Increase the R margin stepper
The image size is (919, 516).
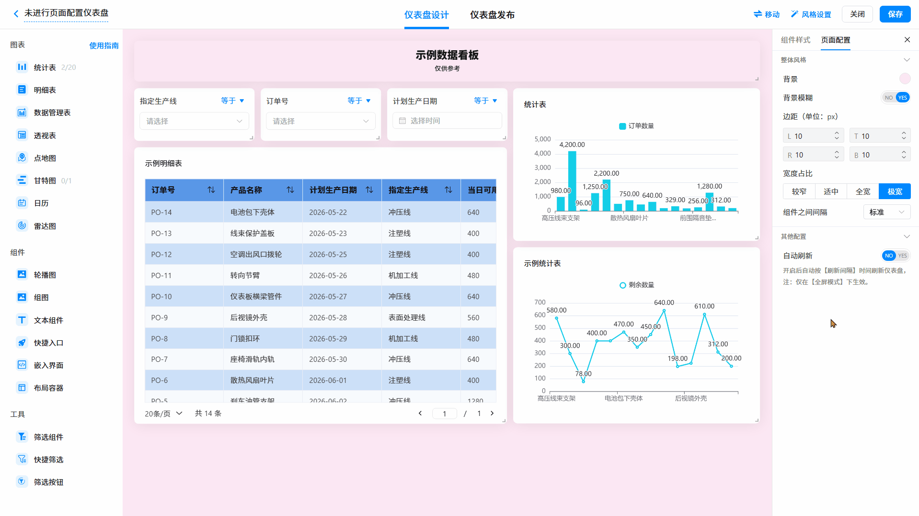[837, 152]
